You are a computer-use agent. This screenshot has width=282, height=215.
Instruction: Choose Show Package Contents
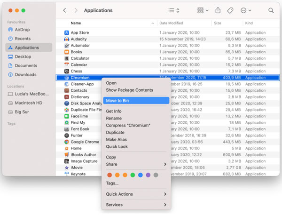[x=136, y=90]
